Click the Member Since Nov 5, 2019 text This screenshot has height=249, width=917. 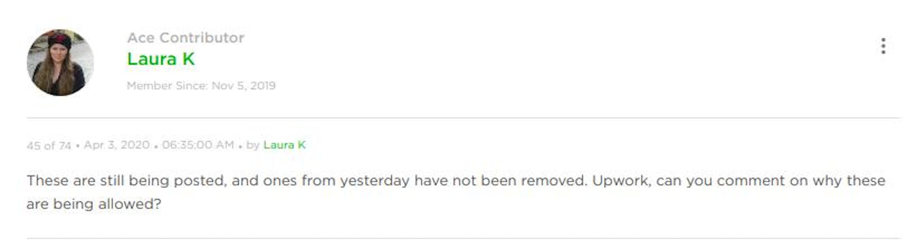pyautogui.click(x=201, y=86)
